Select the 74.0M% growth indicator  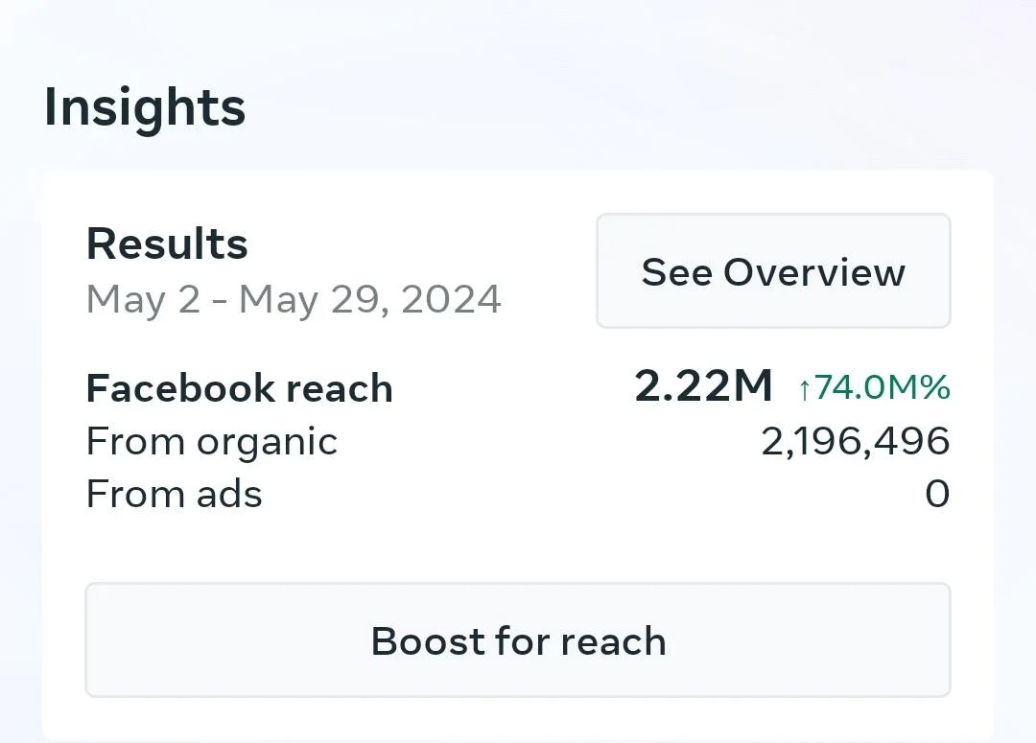pyautogui.click(x=874, y=387)
